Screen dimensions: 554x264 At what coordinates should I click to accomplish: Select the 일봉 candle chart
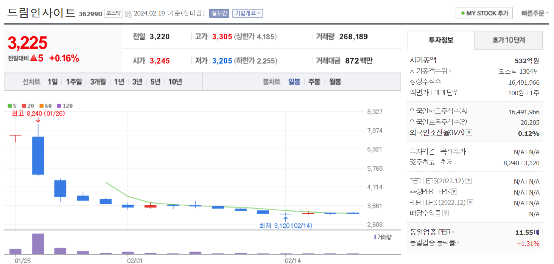[x=294, y=82]
